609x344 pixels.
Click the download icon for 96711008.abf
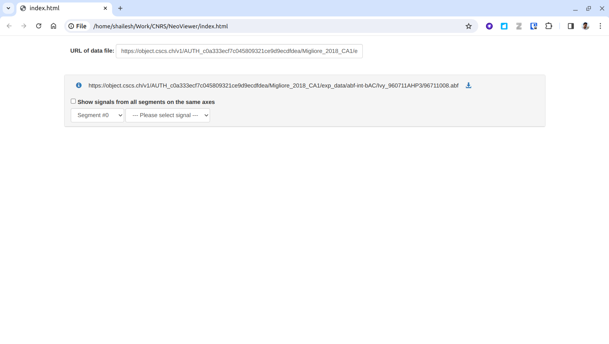468,85
